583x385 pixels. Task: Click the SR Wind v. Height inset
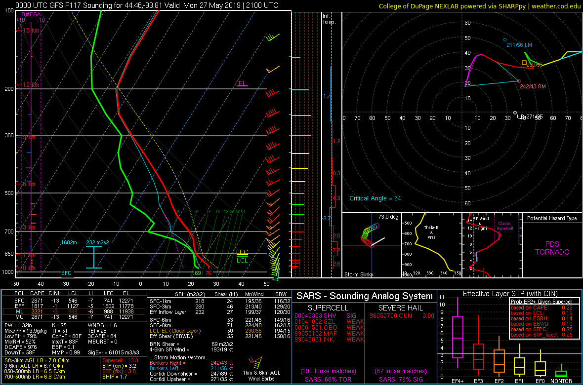(x=491, y=244)
